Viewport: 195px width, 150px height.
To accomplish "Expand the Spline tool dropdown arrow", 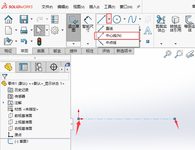I will point(140,19).
